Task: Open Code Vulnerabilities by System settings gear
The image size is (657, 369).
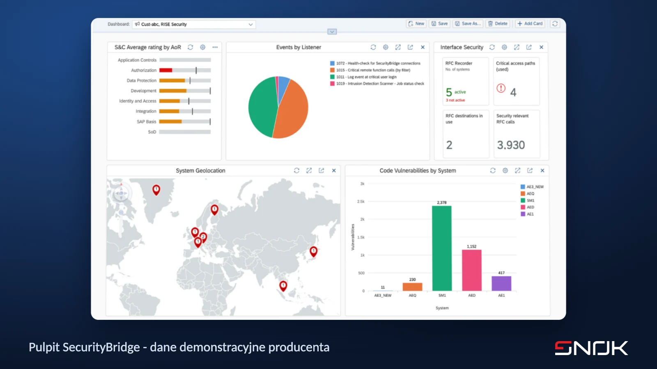Action: [505, 171]
